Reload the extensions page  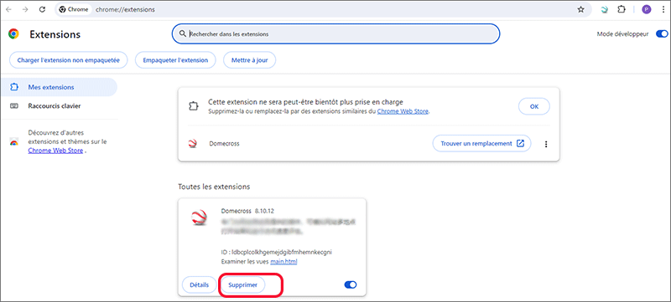[x=42, y=9]
